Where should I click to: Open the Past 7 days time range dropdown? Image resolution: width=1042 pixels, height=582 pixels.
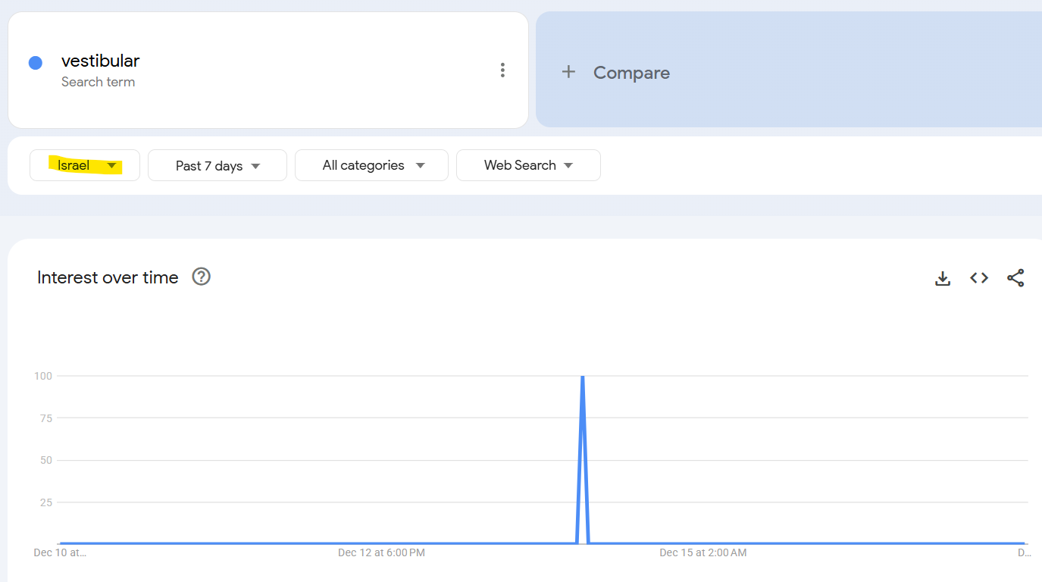(x=217, y=165)
